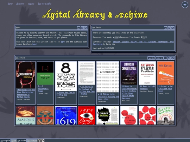190x142 pixels.
Task: Close the fun facts window
Action: pos(173,28)
